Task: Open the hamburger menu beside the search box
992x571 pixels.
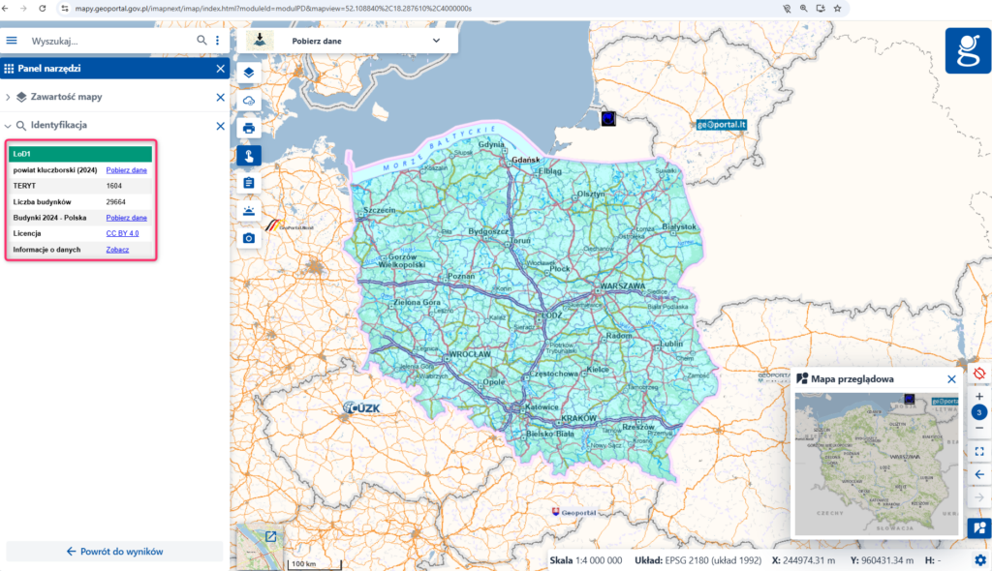Action: [12, 41]
